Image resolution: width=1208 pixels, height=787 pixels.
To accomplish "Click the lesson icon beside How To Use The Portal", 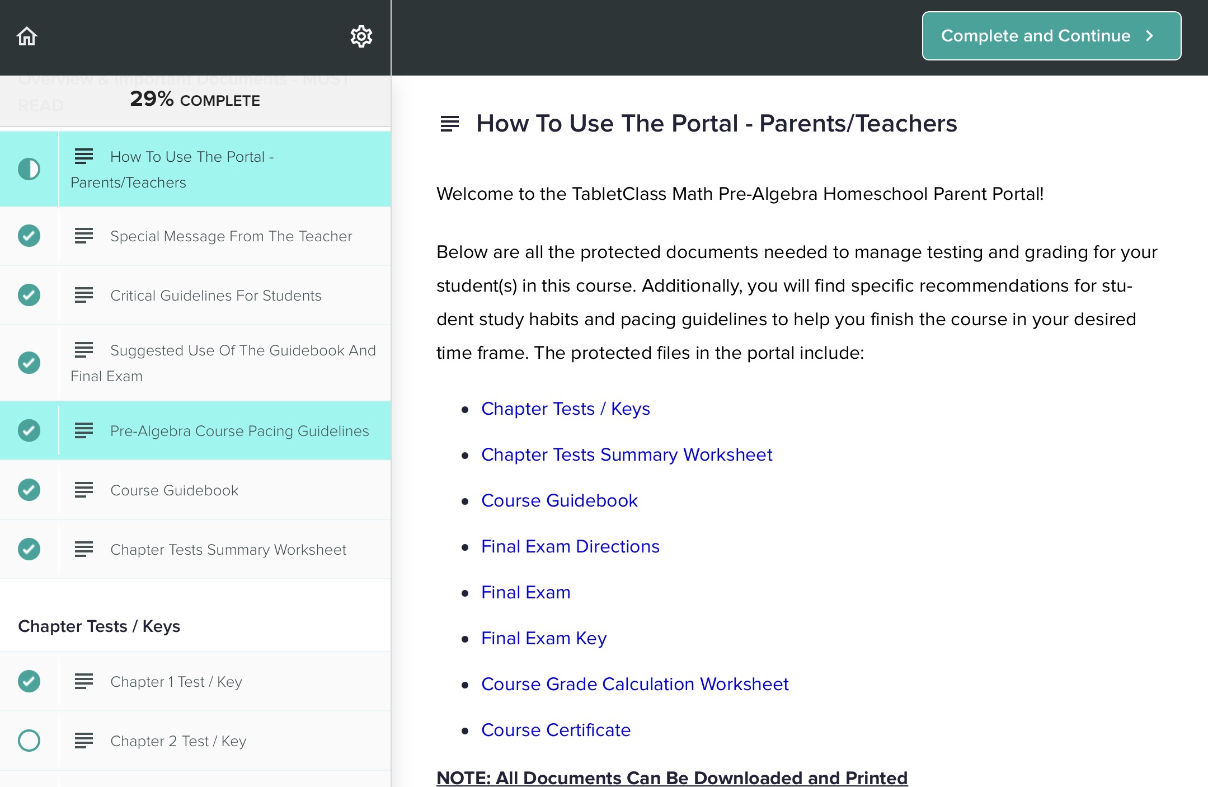I will pyautogui.click(x=83, y=157).
